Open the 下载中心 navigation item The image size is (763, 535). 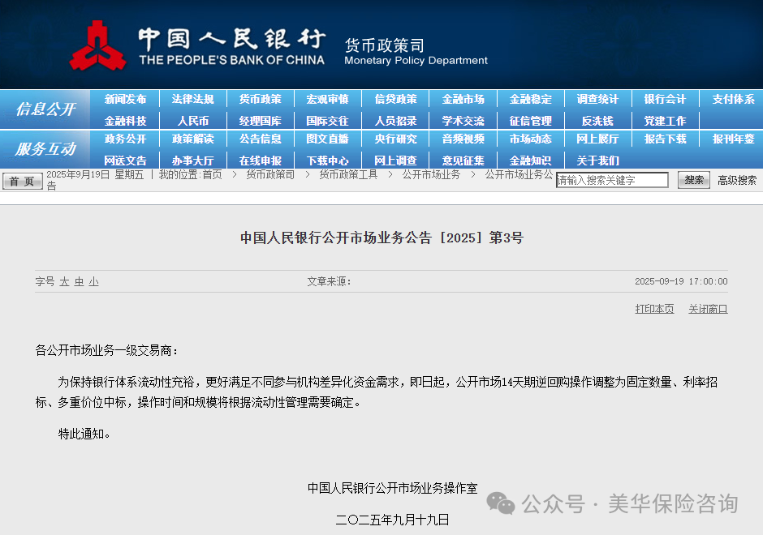[x=328, y=160]
